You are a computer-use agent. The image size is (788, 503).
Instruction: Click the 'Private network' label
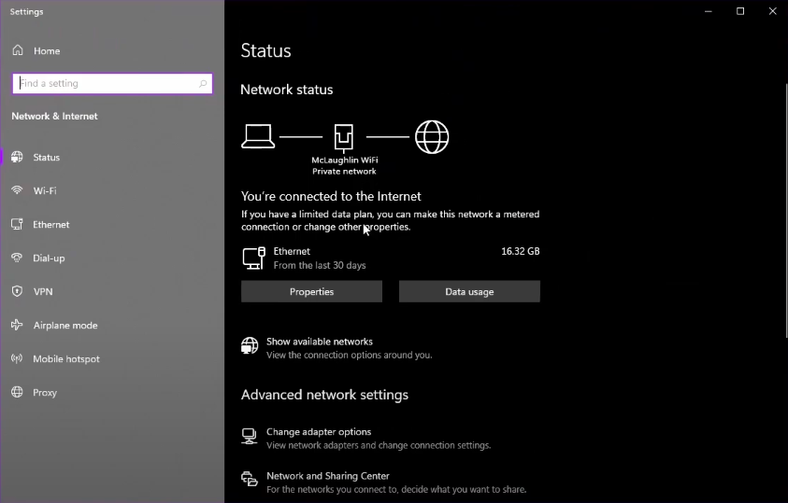(344, 172)
